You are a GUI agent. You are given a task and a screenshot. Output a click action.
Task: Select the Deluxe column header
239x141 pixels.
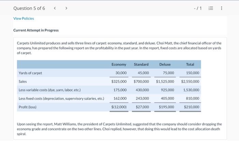click(x=165, y=64)
